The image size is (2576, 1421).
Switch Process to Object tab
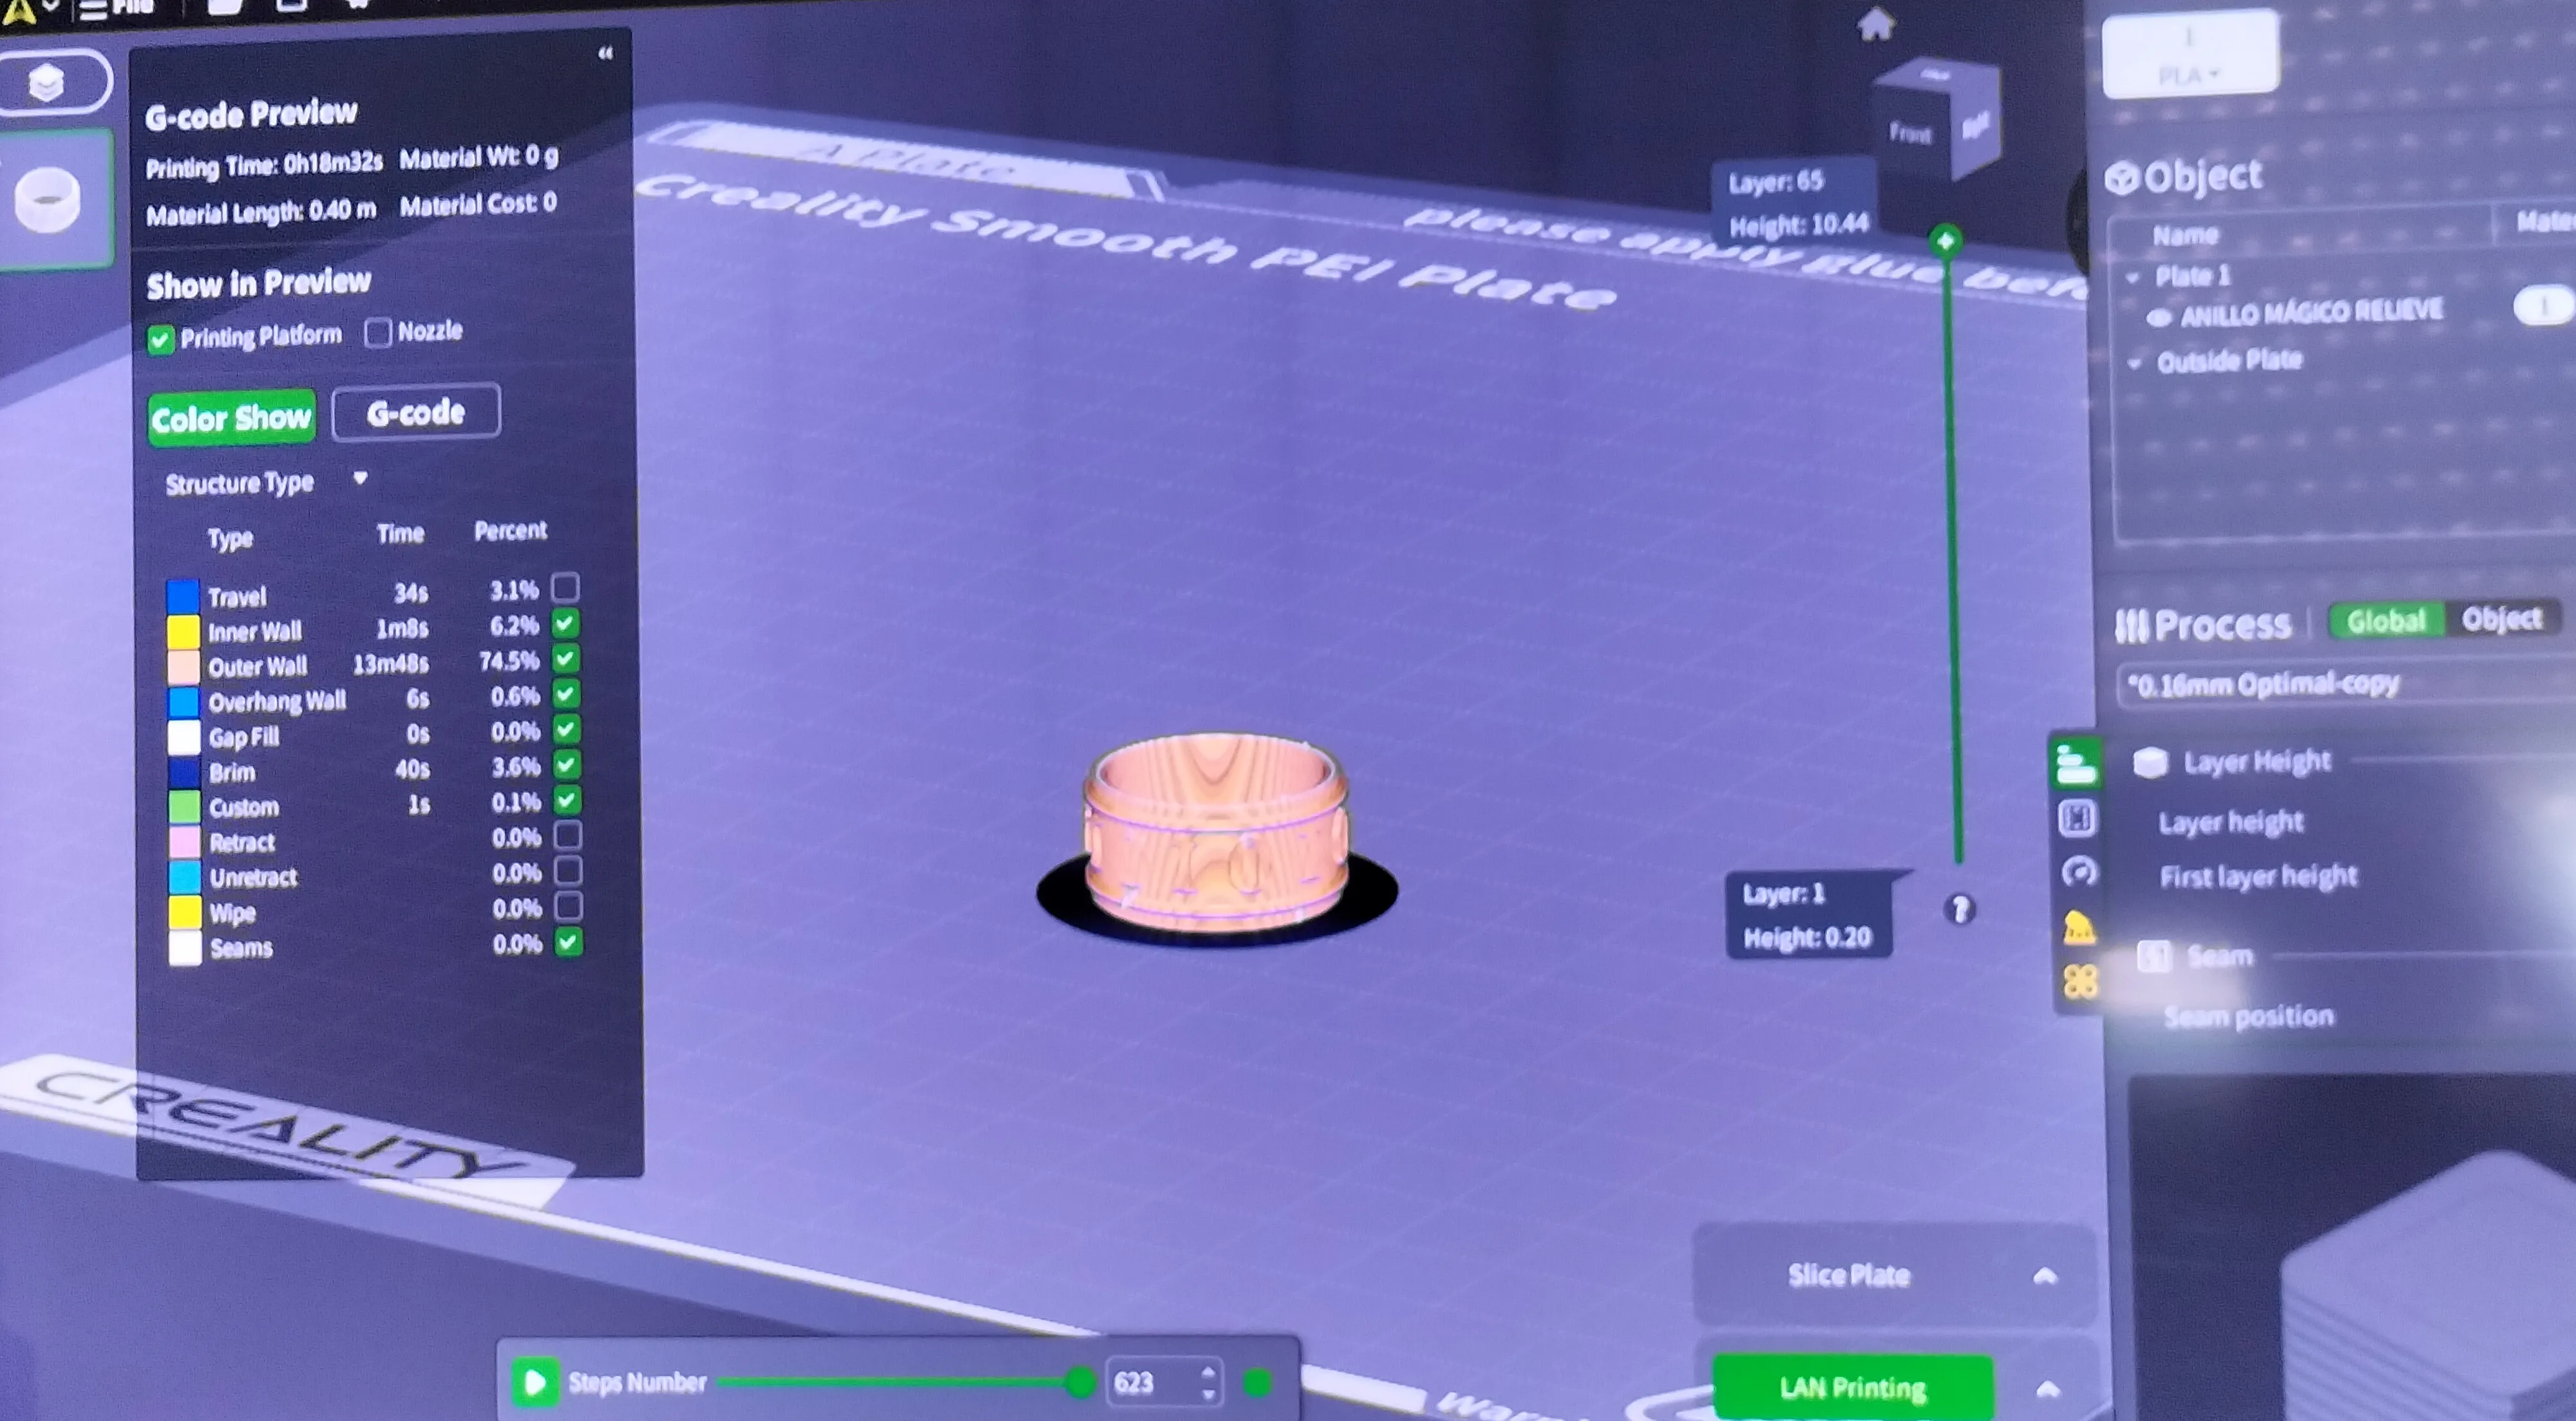pos(2500,620)
